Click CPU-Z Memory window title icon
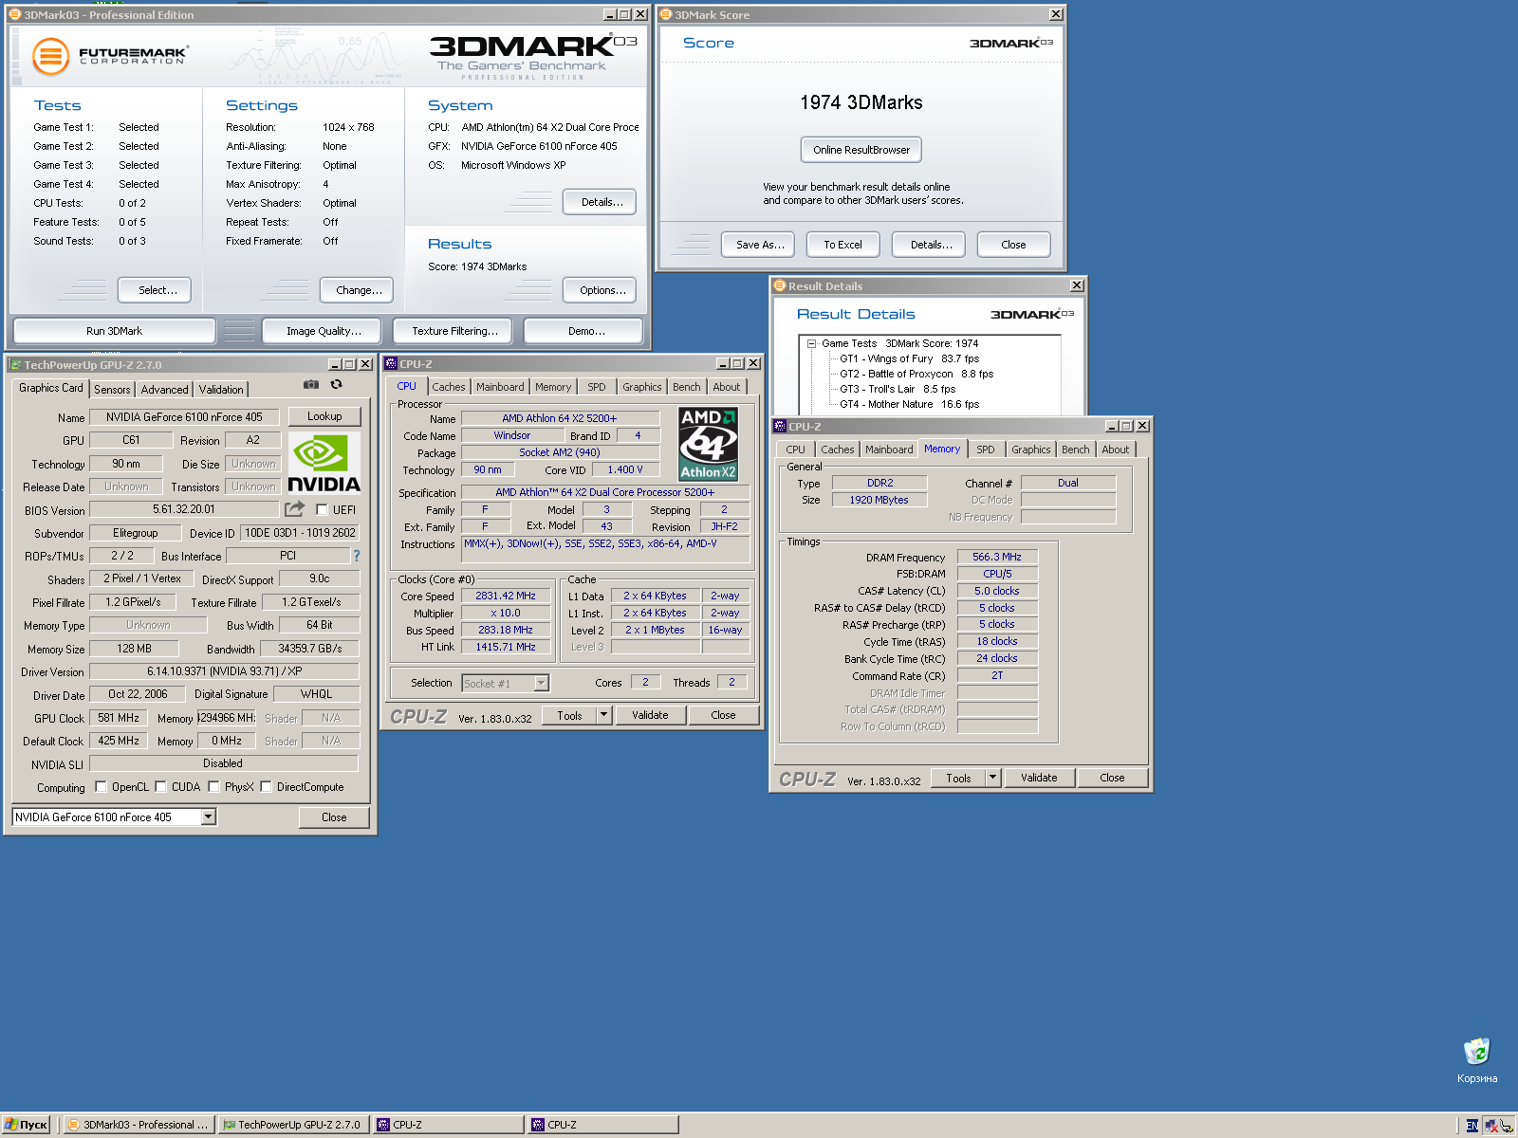Screen dimensions: 1518x1138 [x=781, y=427]
